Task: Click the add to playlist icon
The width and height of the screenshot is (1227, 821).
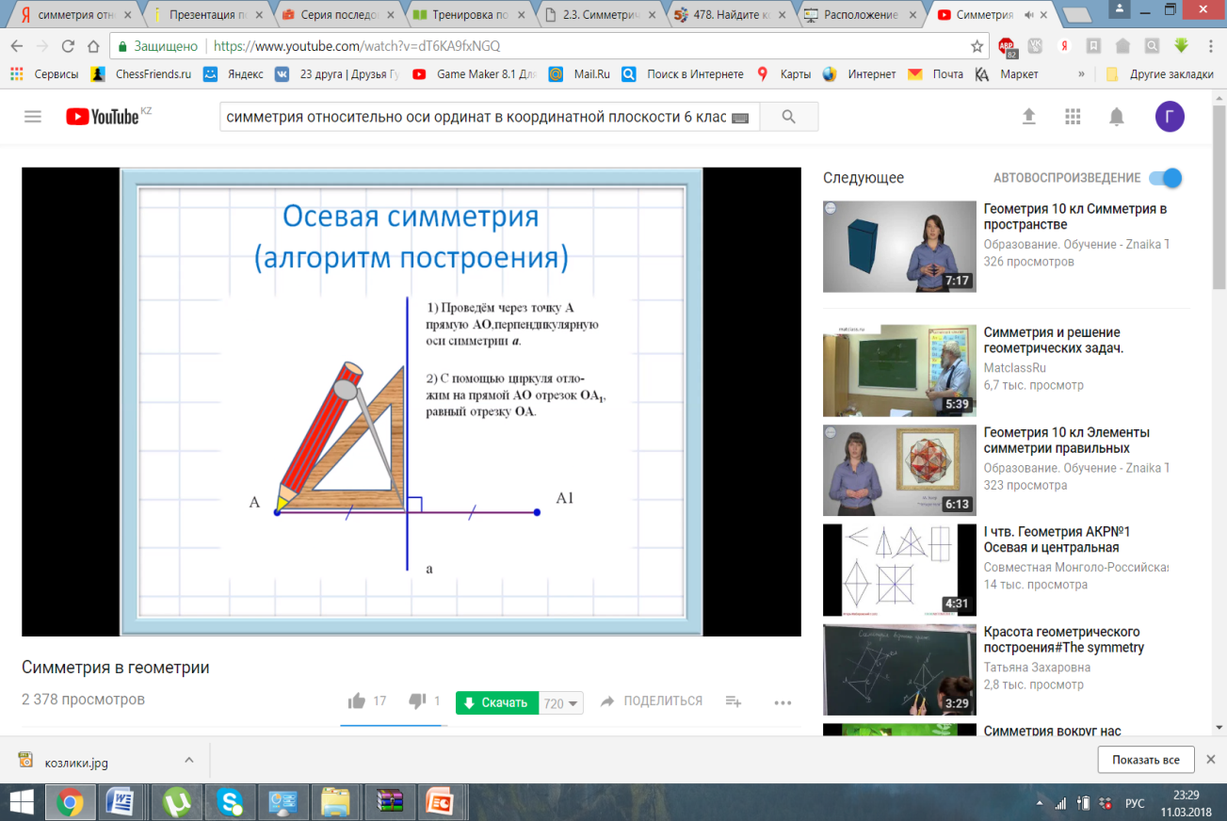Action: [734, 701]
